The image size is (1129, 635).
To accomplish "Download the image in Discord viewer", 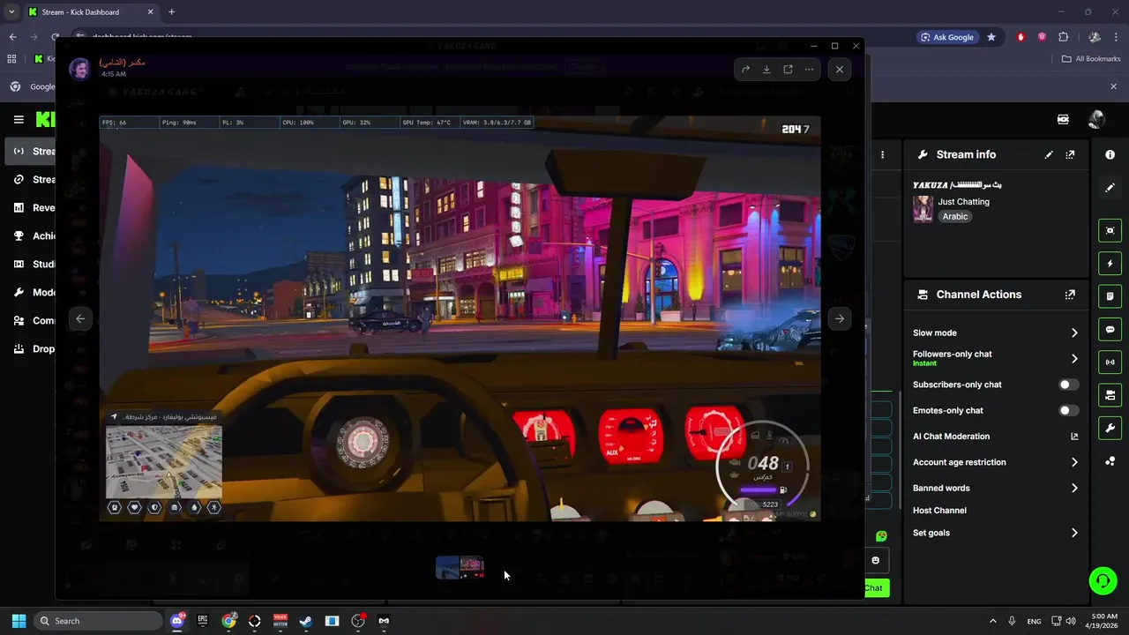I will click(766, 70).
